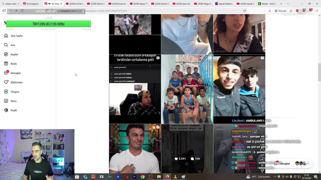
Task: Click the extension icon with 150 badge
Action: point(311,10)
